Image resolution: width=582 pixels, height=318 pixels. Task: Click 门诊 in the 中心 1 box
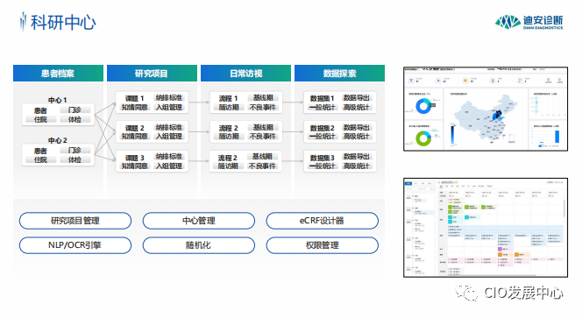(x=75, y=110)
